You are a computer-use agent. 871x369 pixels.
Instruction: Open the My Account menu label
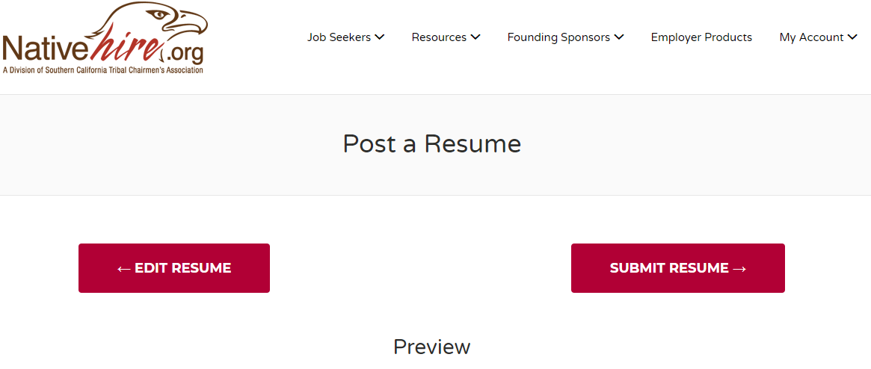click(x=812, y=38)
